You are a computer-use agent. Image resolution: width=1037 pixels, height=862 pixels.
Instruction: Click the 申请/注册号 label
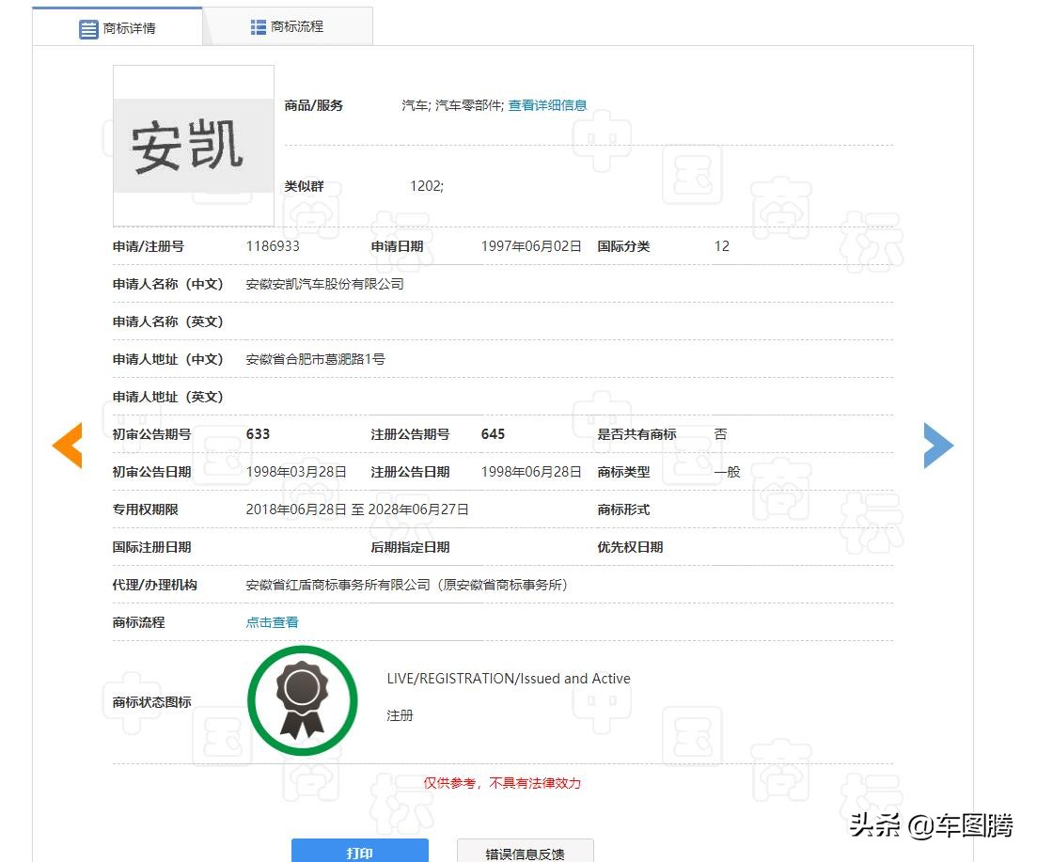click(x=149, y=246)
